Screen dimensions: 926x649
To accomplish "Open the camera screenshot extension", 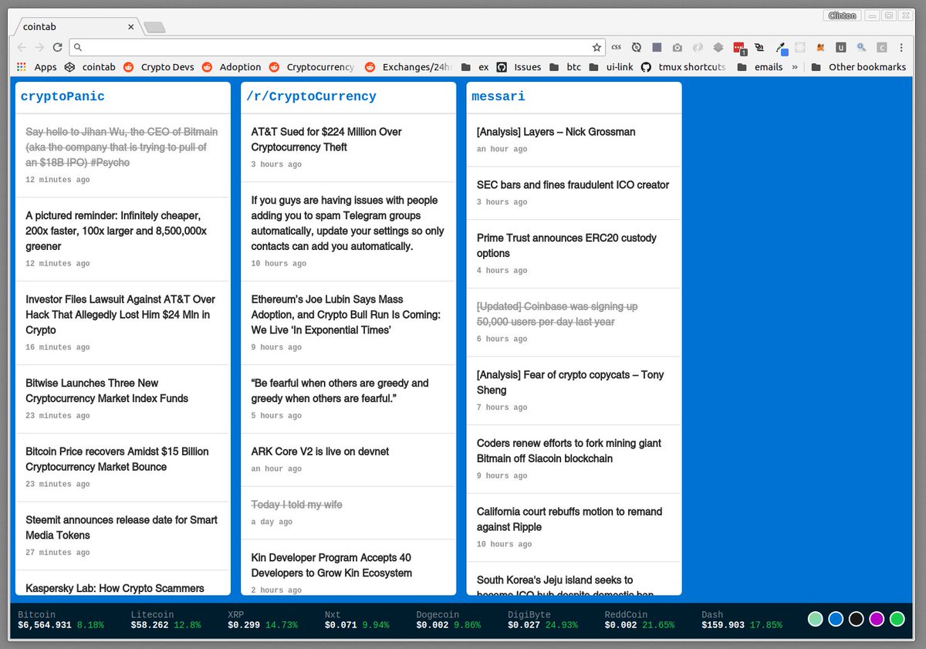I will (677, 47).
